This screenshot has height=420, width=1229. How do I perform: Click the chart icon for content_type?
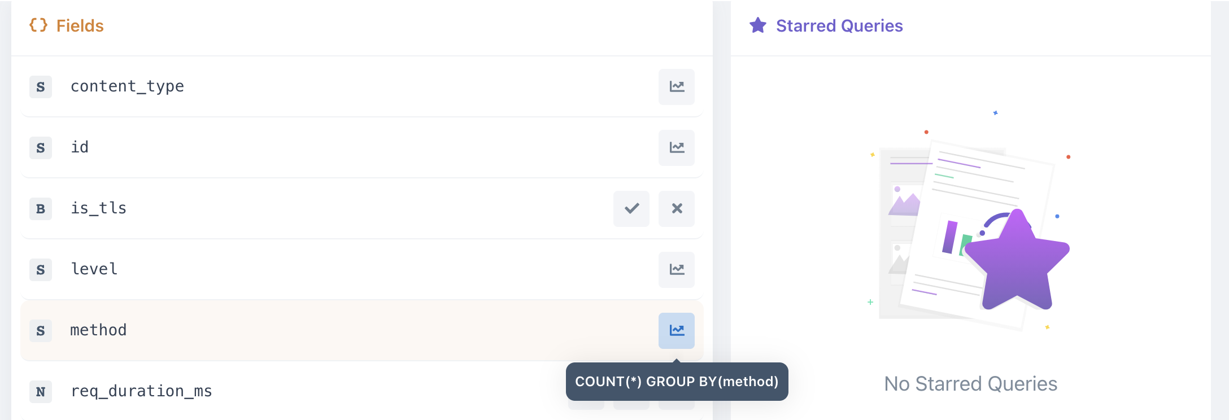[x=677, y=87]
